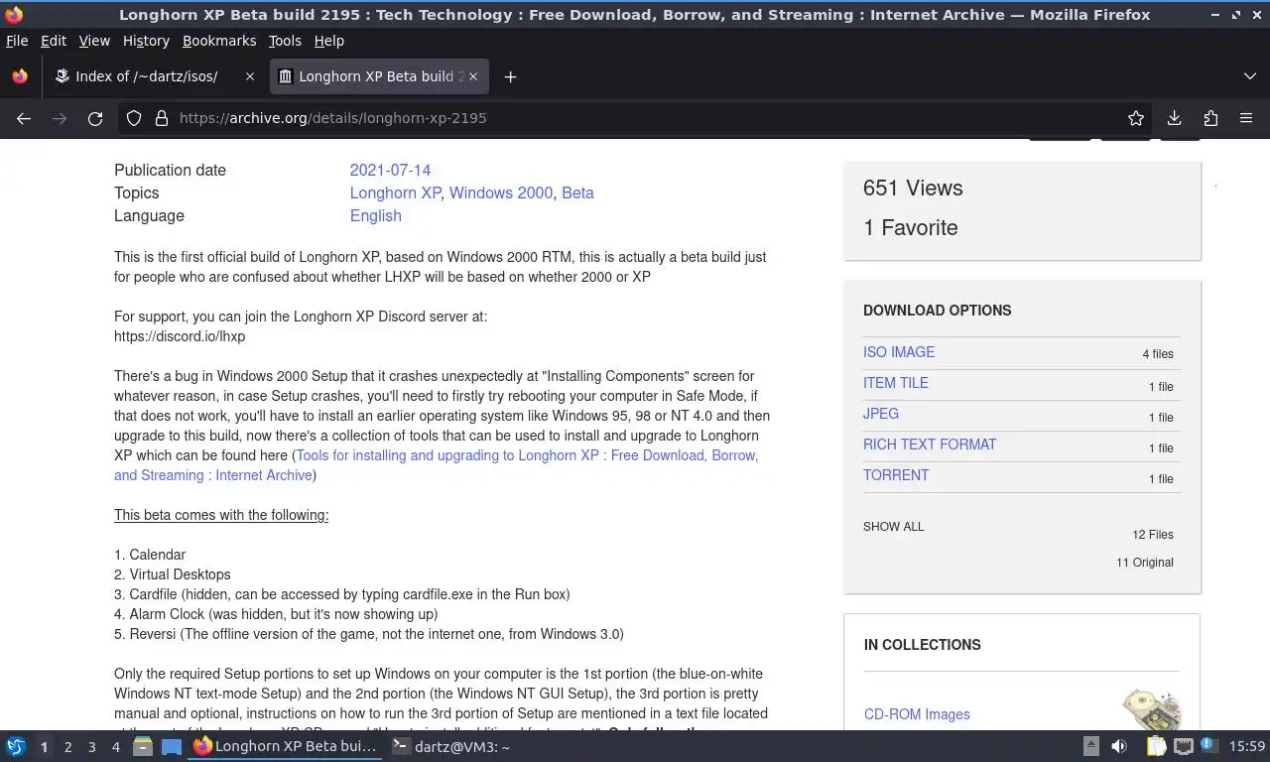The image size is (1270, 762).
Task: Click the forward navigation arrow
Action: (60, 118)
